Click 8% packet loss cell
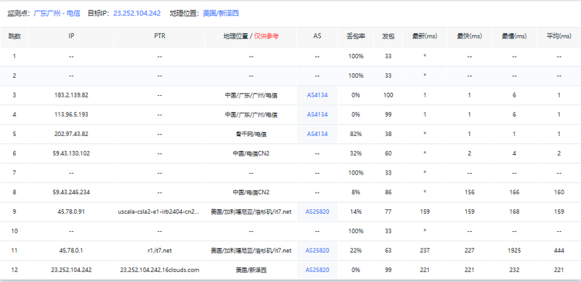 tap(355, 192)
